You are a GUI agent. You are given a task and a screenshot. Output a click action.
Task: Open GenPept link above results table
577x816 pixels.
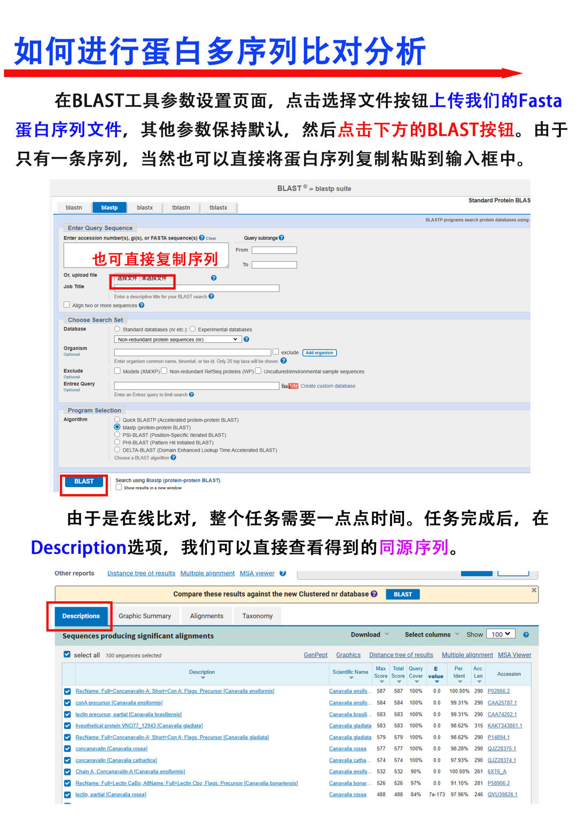315,655
